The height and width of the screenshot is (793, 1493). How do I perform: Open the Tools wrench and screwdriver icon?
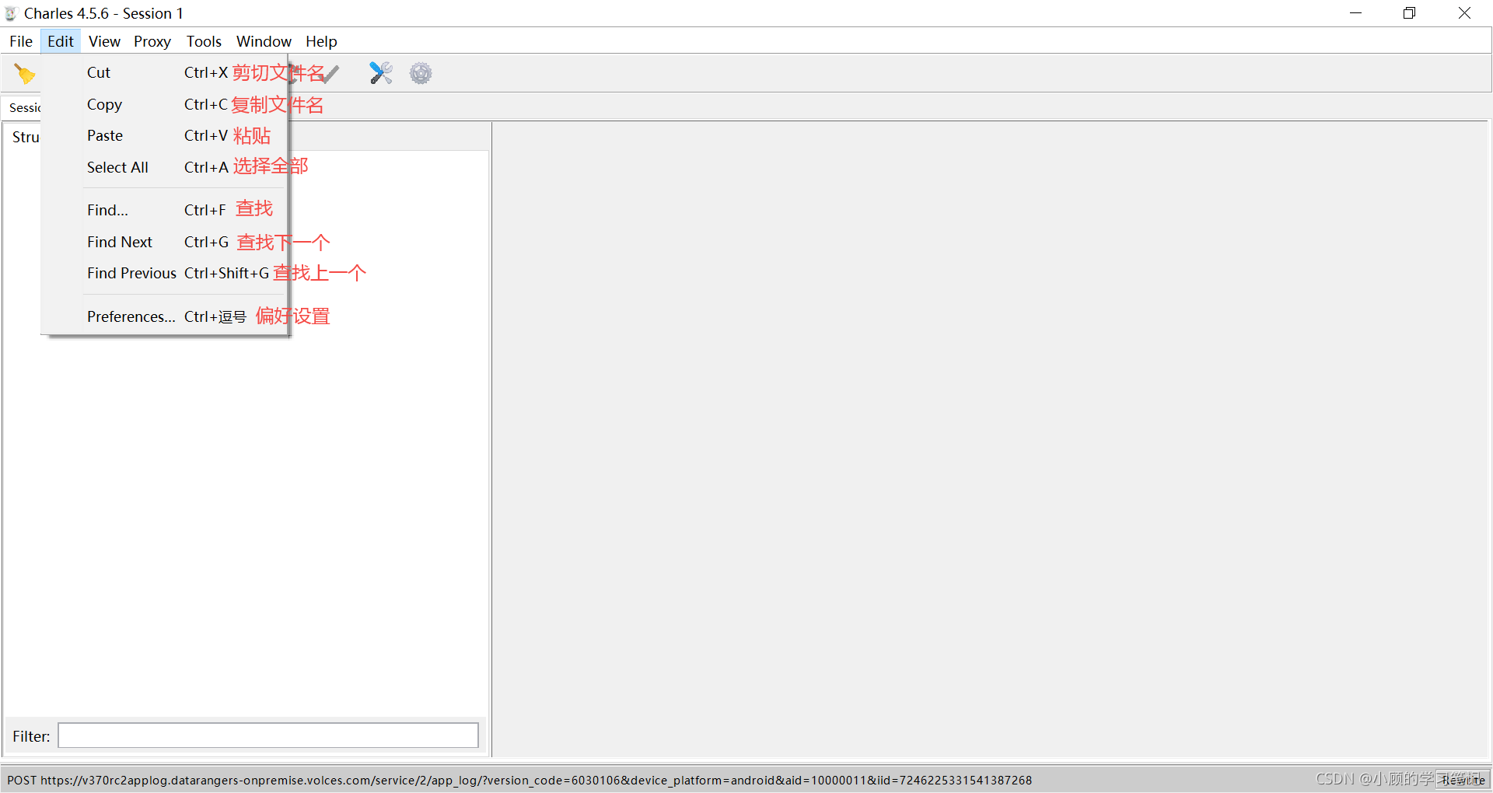click(x=380, y=73)
